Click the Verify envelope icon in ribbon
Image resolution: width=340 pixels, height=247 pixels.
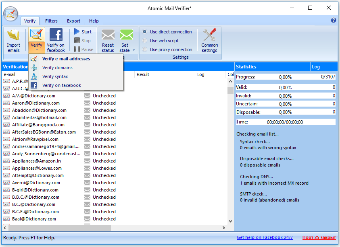tap(36, 35)
